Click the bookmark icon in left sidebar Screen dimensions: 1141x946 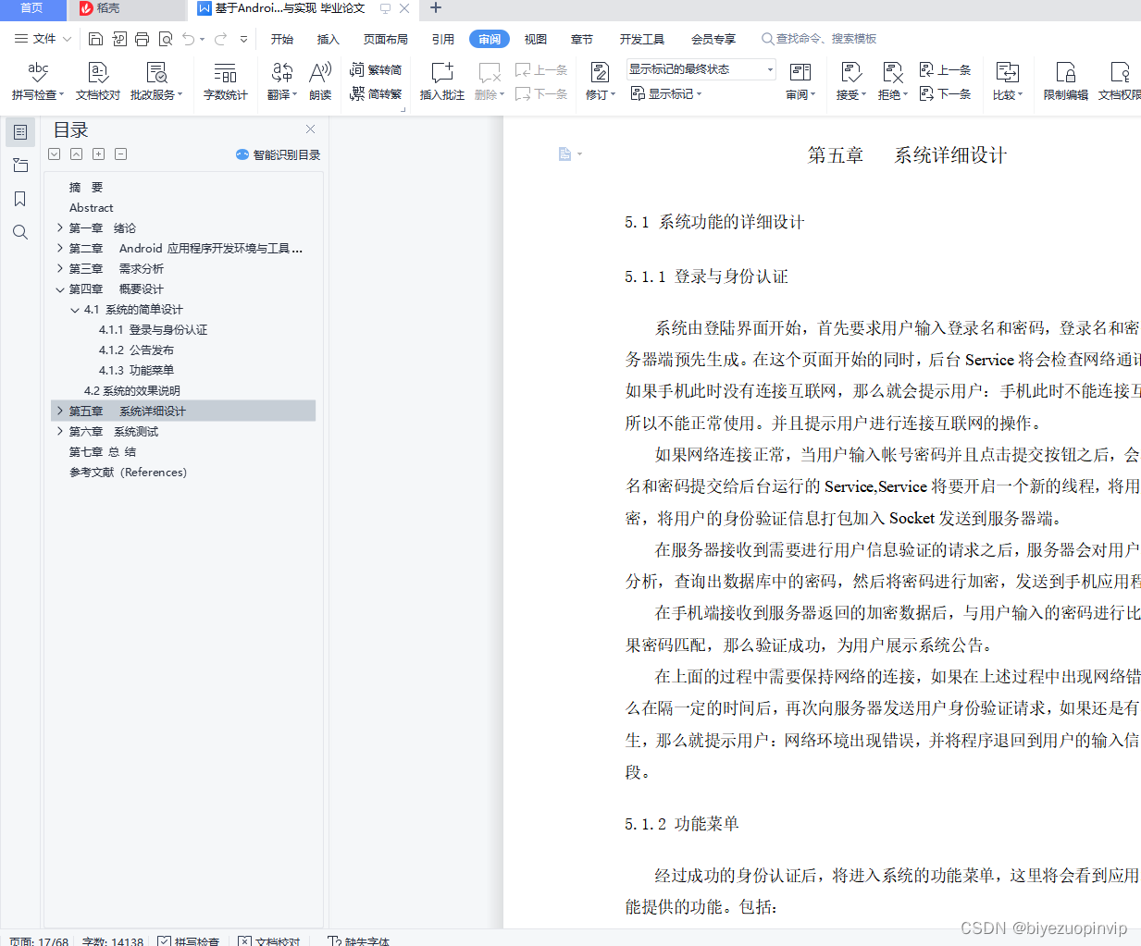coord(20,199)
